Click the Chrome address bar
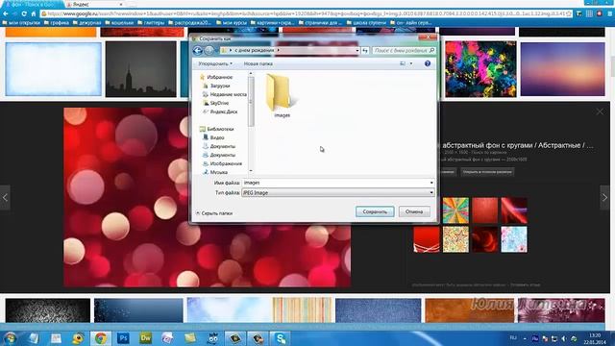Viewport: 615px width, 346px height. point(306,13)
